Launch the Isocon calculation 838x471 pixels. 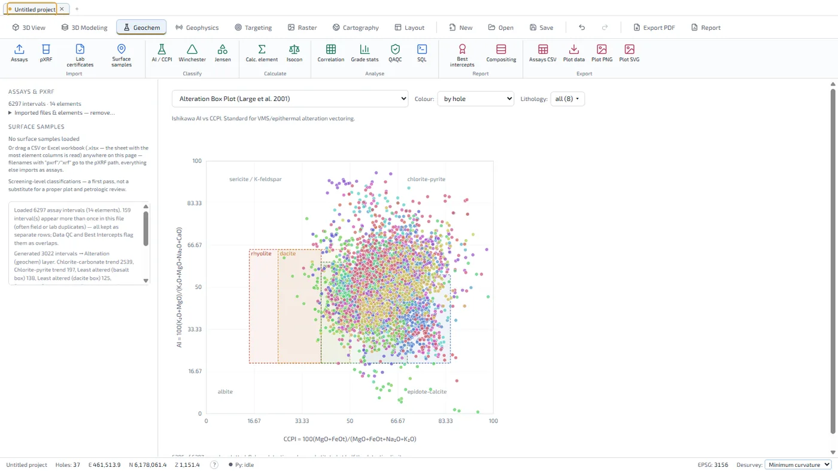pos(294,53)
